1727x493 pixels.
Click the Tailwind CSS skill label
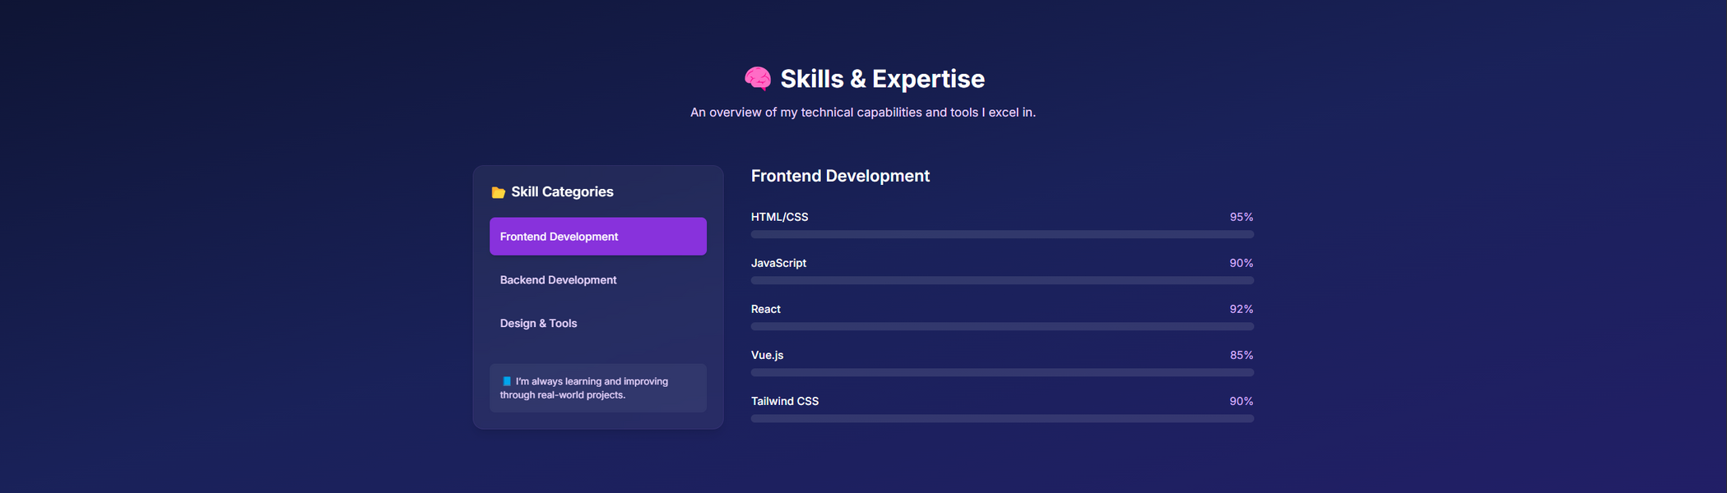click(x=784, y=401)
